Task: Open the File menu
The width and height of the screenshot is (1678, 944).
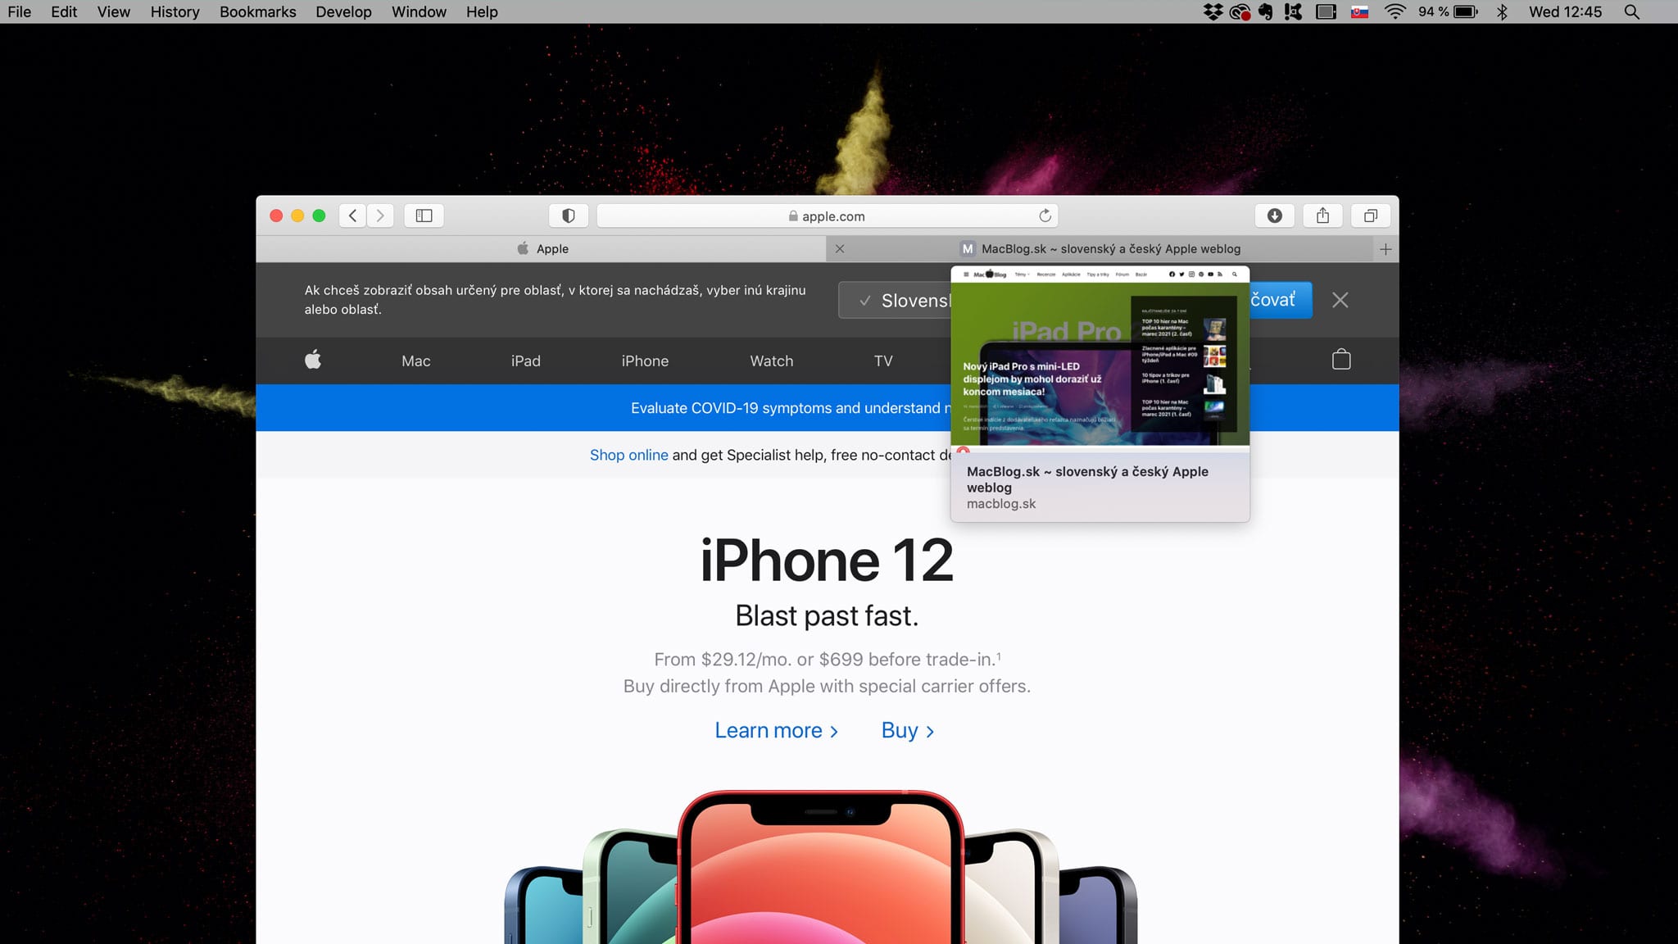Action: 19,11
